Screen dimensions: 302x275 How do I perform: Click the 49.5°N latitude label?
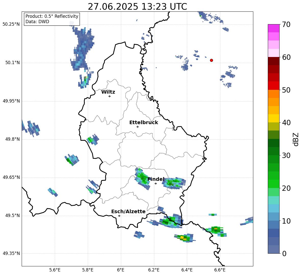point(12,215)
